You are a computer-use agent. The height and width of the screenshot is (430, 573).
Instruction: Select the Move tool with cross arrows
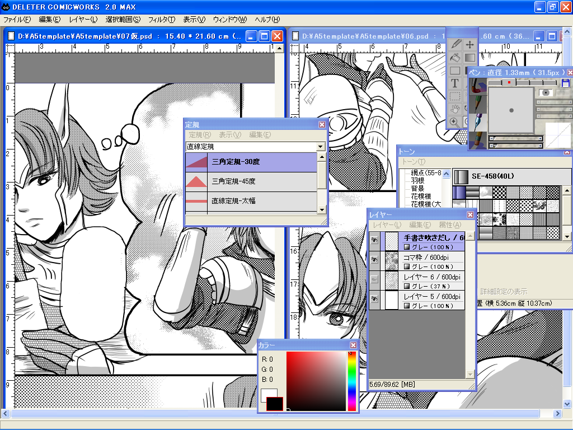tap(469, 44)
